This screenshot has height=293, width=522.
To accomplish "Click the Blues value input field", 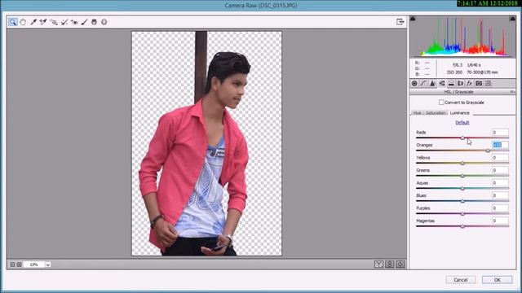I will (500, 195).
